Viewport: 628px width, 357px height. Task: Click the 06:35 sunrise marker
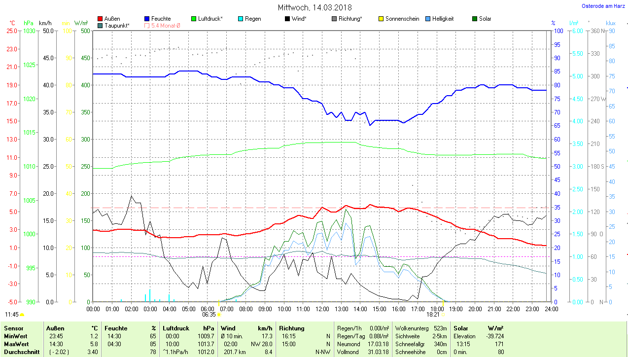click(x=209, y=314)
